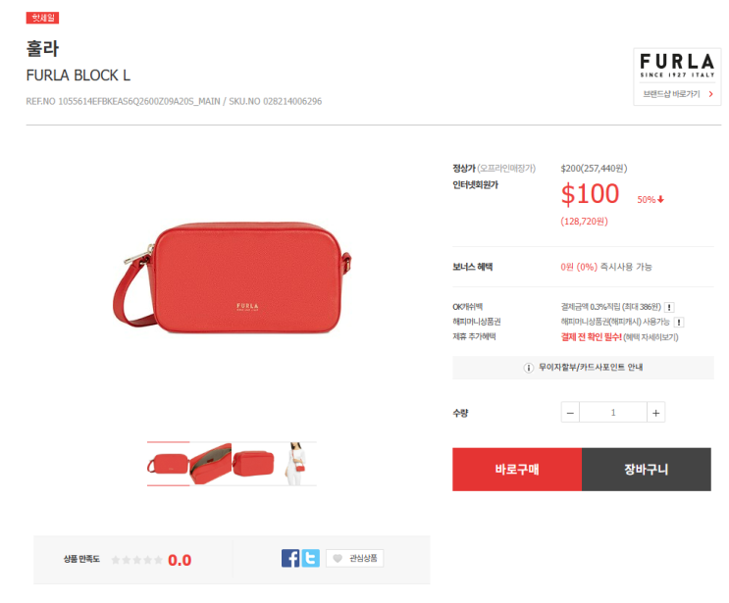Click the quantity input field
The width and height of the screenshot is (729, 603).
coord(613,413)
